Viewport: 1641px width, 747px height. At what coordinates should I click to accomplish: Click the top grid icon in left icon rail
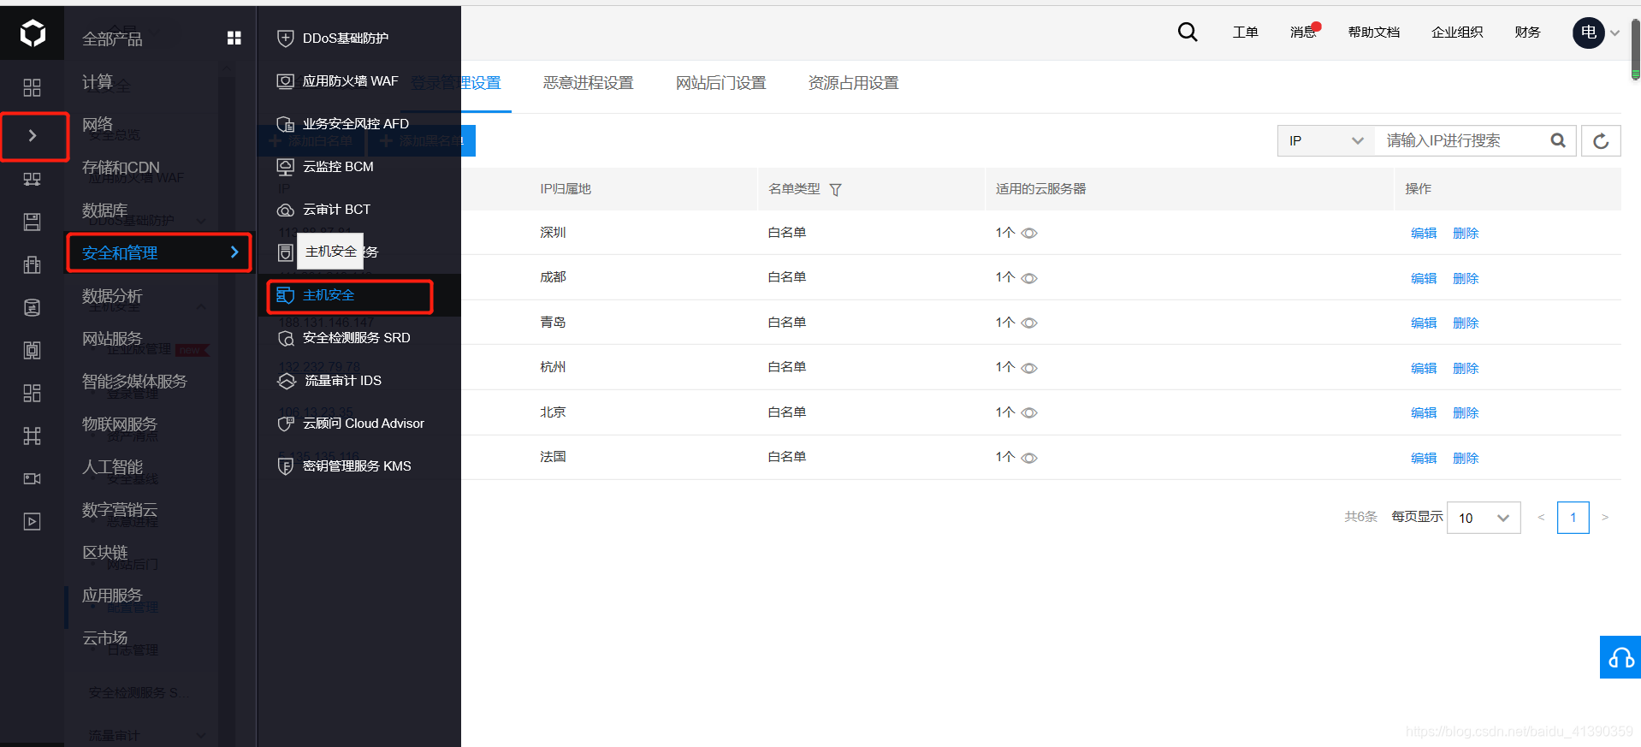click(x=32, y=87)
